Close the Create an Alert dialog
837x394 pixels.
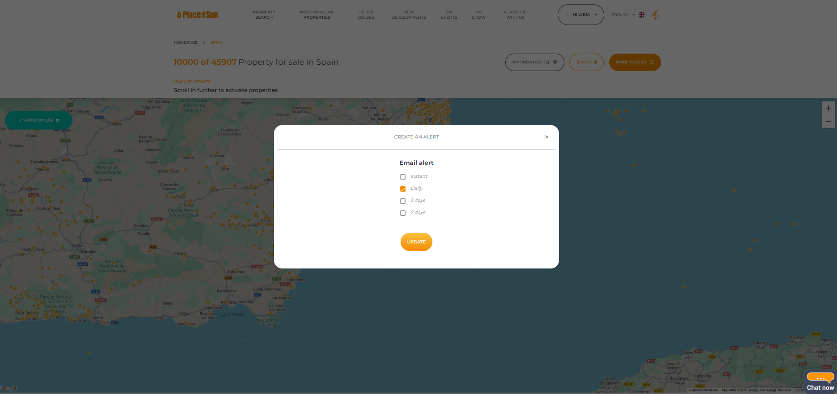[x=547, y=137]
